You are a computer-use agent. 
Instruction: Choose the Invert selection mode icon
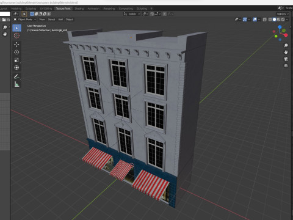coord(45,14)
